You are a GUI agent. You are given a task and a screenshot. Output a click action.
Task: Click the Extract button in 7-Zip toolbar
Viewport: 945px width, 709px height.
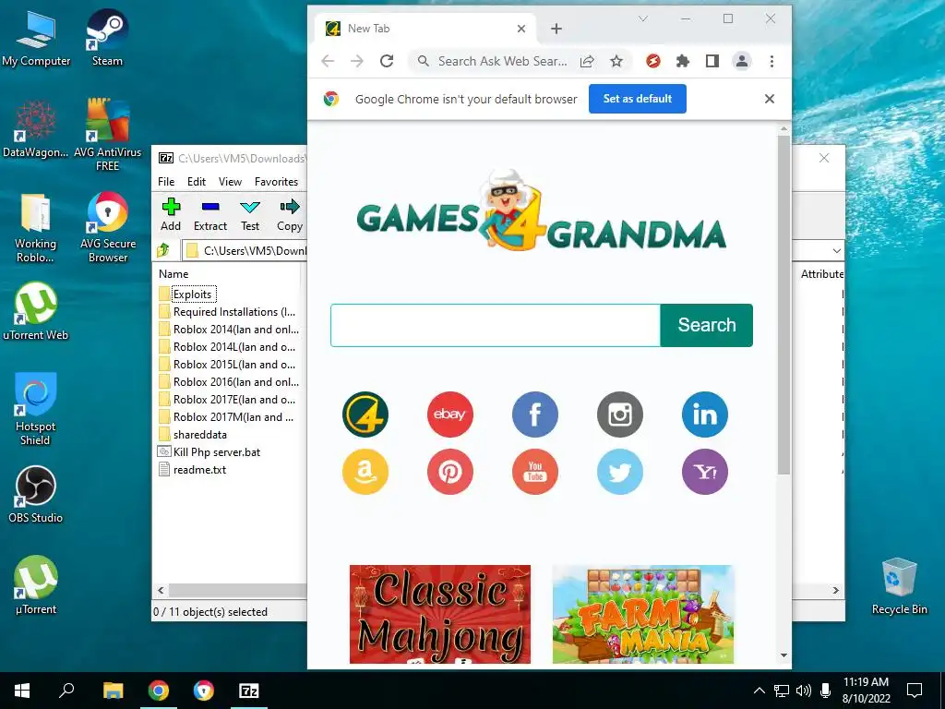pyautogui.click(x=210, y=214)
